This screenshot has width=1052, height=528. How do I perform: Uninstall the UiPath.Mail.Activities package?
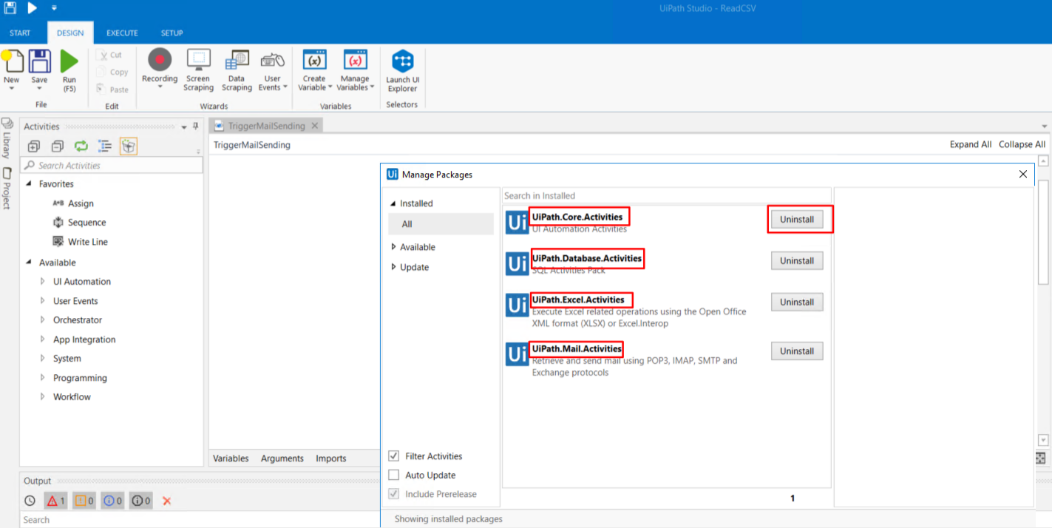[796, 351]
